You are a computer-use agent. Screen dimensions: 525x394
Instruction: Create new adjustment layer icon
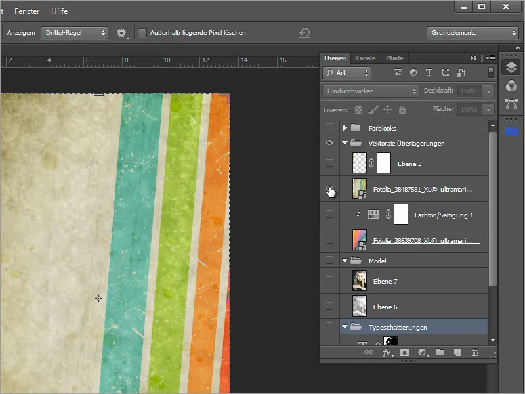[x=423, y=353]
